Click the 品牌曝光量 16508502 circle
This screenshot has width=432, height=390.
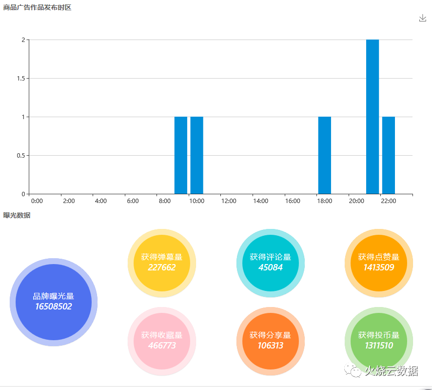point(54,302)
